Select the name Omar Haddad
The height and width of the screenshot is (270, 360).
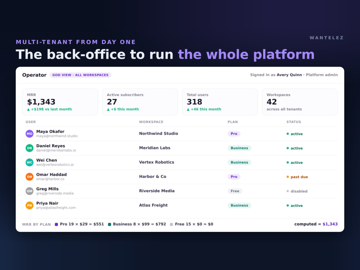pos(51,175)
